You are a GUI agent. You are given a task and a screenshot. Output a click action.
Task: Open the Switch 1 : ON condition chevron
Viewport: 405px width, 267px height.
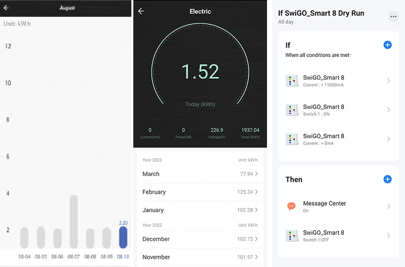(x=389, y=110)
